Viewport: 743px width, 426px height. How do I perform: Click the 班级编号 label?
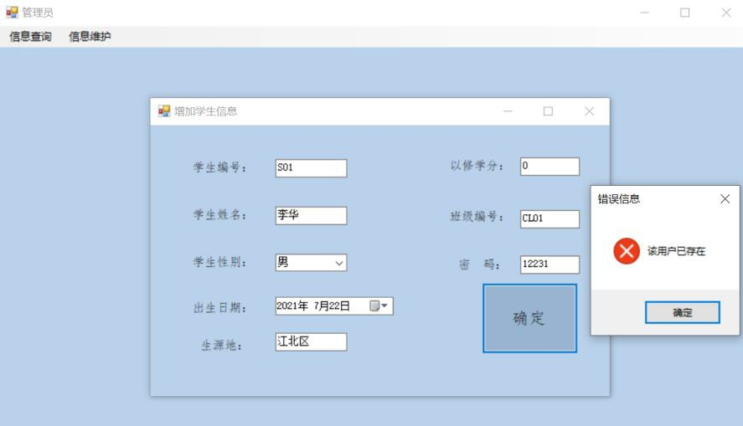pos(477,217)
